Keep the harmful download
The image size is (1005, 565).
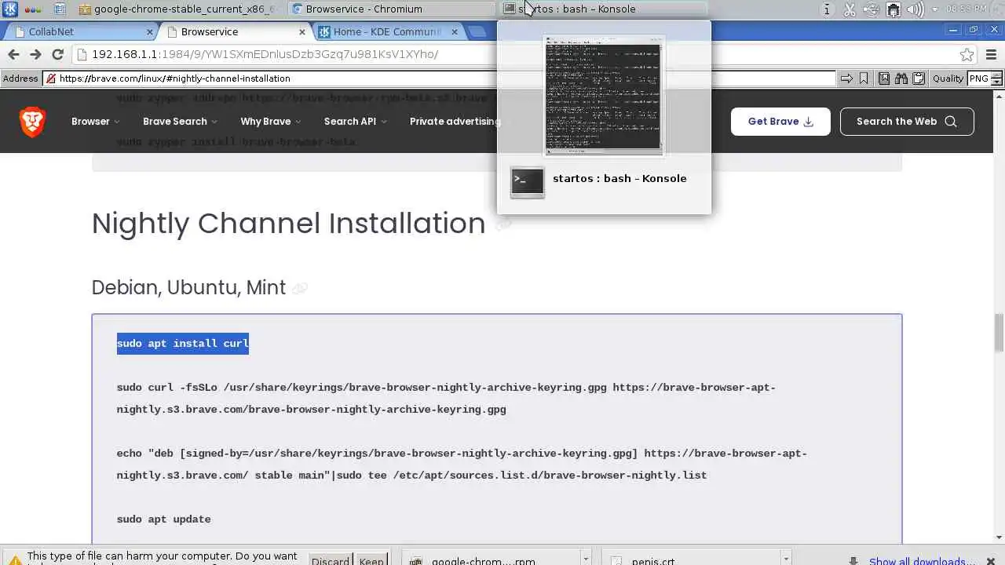[371, 560]
